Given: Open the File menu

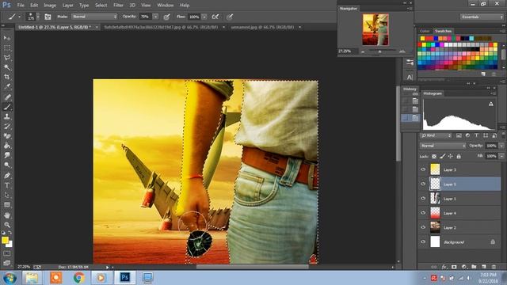Looking at the screenshot, I should [x=21, y=6].
